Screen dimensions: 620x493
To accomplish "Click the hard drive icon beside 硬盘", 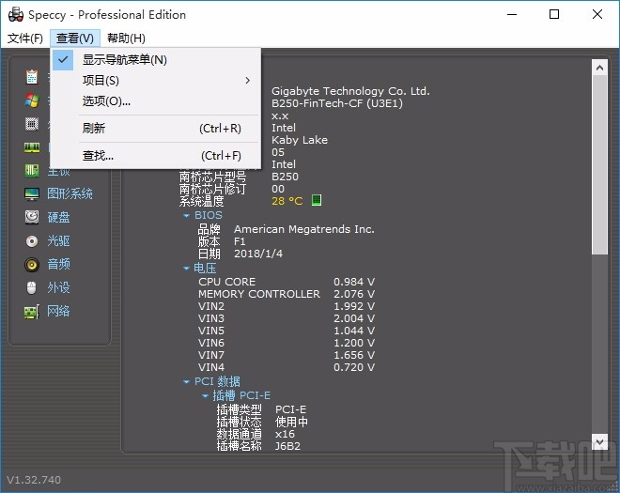I will (x=32, y=218).
